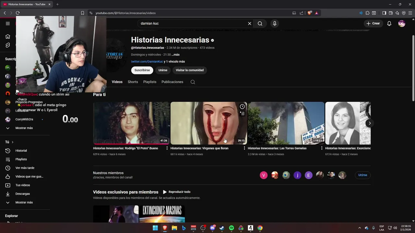Image resolution: width=415 pixels, height=233 pixels.
Task: Open Brave main menu
Action: (x=410, y=13)
